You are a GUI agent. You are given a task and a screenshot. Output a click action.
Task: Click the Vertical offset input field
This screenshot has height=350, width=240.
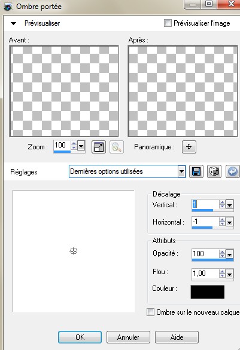tap(205, 204)
